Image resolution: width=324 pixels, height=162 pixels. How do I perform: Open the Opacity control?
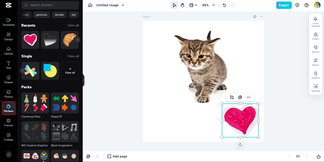(x=316, y=75)
